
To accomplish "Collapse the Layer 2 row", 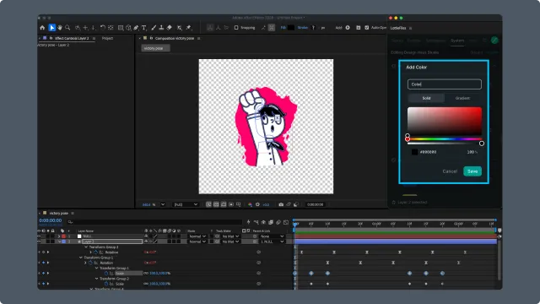I will [x=59, y=242].
